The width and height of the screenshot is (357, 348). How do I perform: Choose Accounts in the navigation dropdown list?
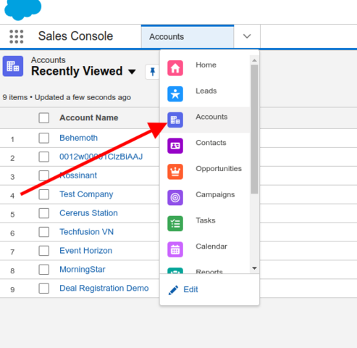(x=205, y=120)
